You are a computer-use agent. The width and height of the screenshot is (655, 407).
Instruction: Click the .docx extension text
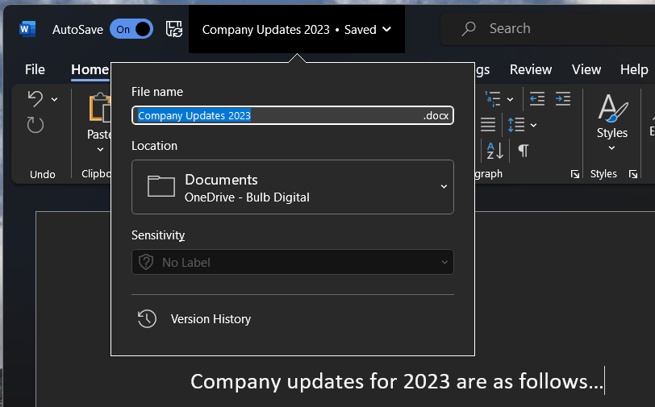tap(436, 115)
